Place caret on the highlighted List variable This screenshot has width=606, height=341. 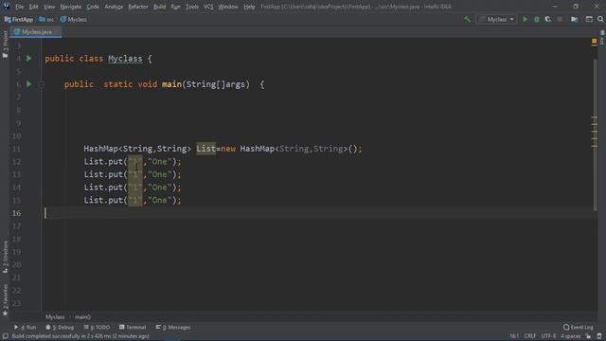206,149
